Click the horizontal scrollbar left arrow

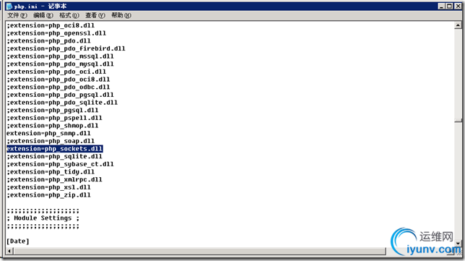[9, 251]
